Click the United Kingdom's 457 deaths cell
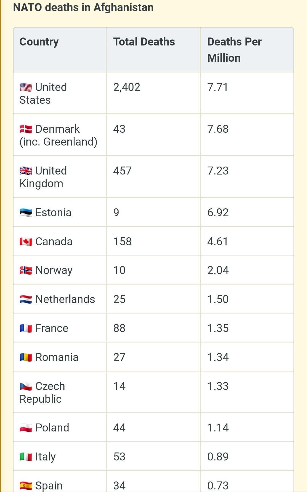 click(122, 171)
